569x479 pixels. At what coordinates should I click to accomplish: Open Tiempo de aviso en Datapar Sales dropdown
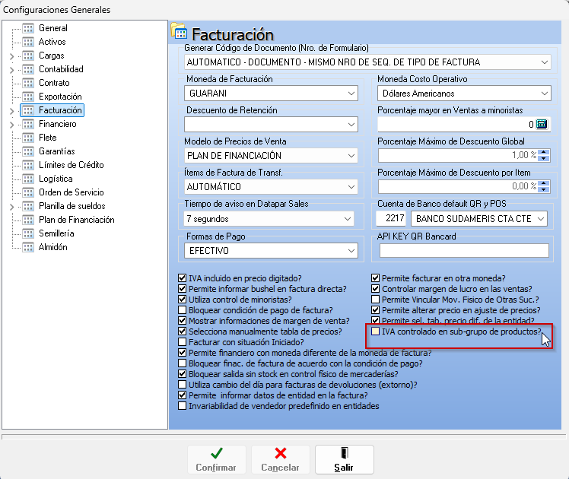coord(348,219)
